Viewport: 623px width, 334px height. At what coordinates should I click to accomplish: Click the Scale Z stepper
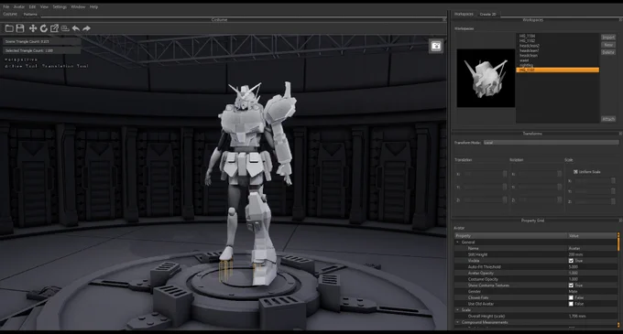point(613,201)
